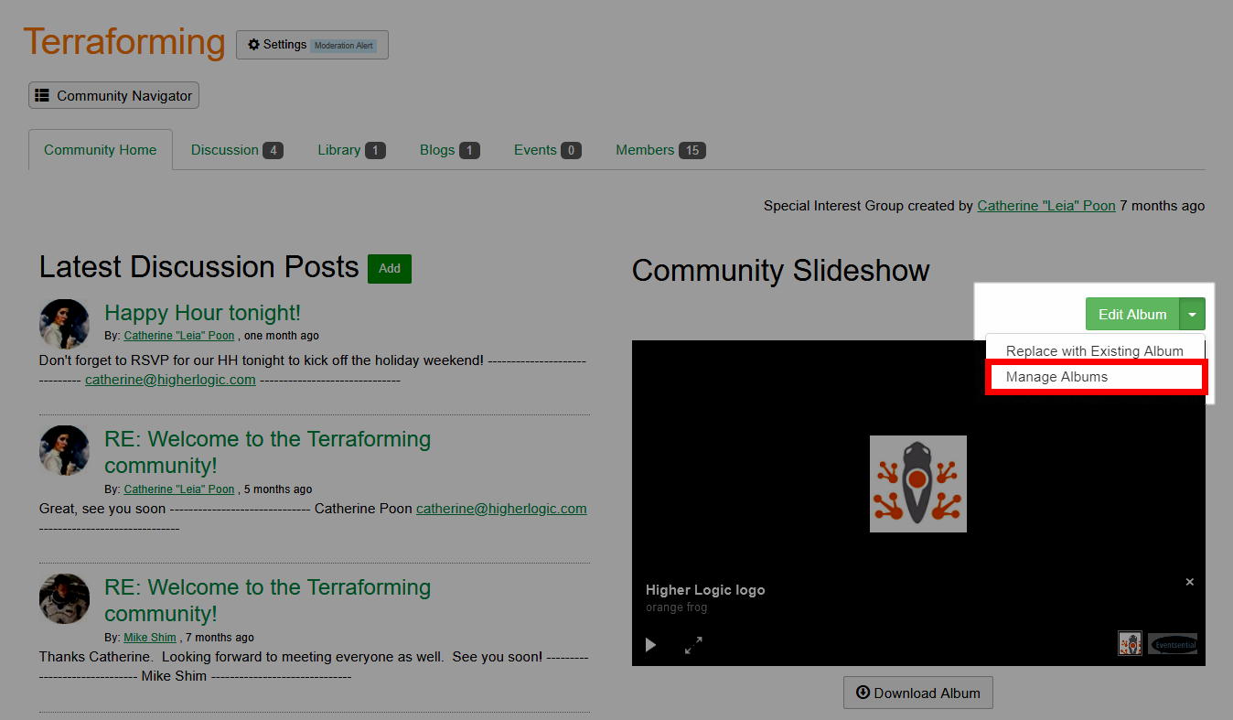Open the Happy Hour tonight! post
The height and width of the screenshot is (720, 1233).
click(x=202, y=313)
